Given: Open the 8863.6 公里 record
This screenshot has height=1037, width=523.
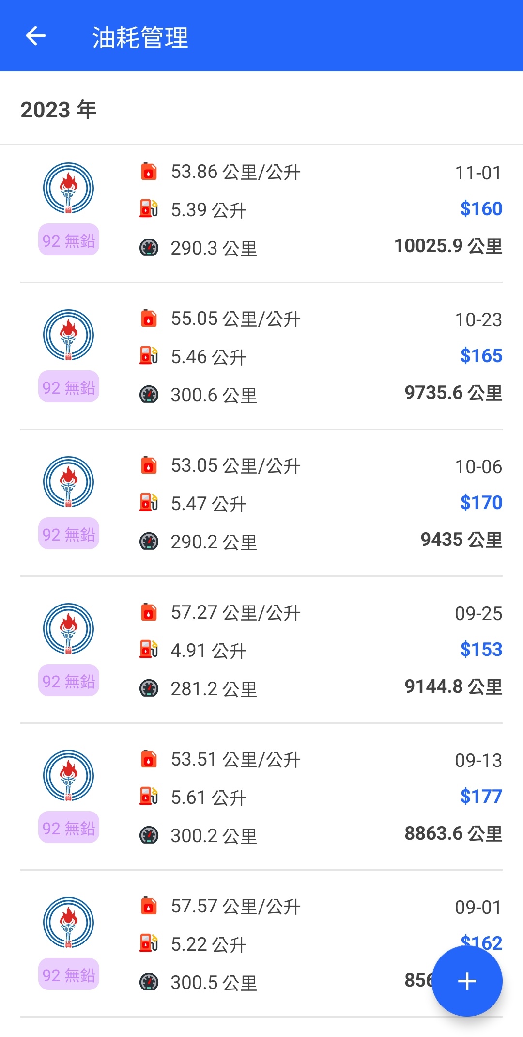Looking at the screenshot, I should point(453,833).
